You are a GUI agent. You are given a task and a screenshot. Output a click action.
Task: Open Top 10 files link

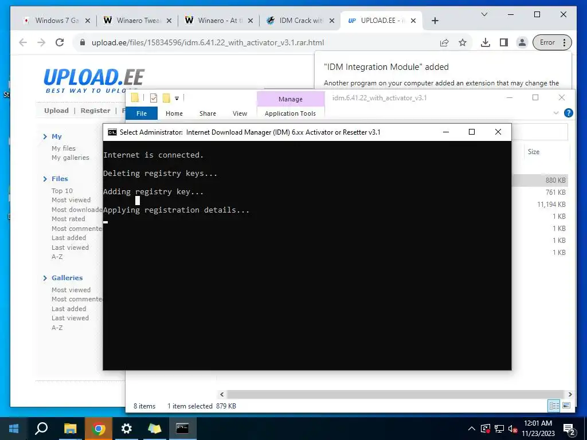click(62, 191)
